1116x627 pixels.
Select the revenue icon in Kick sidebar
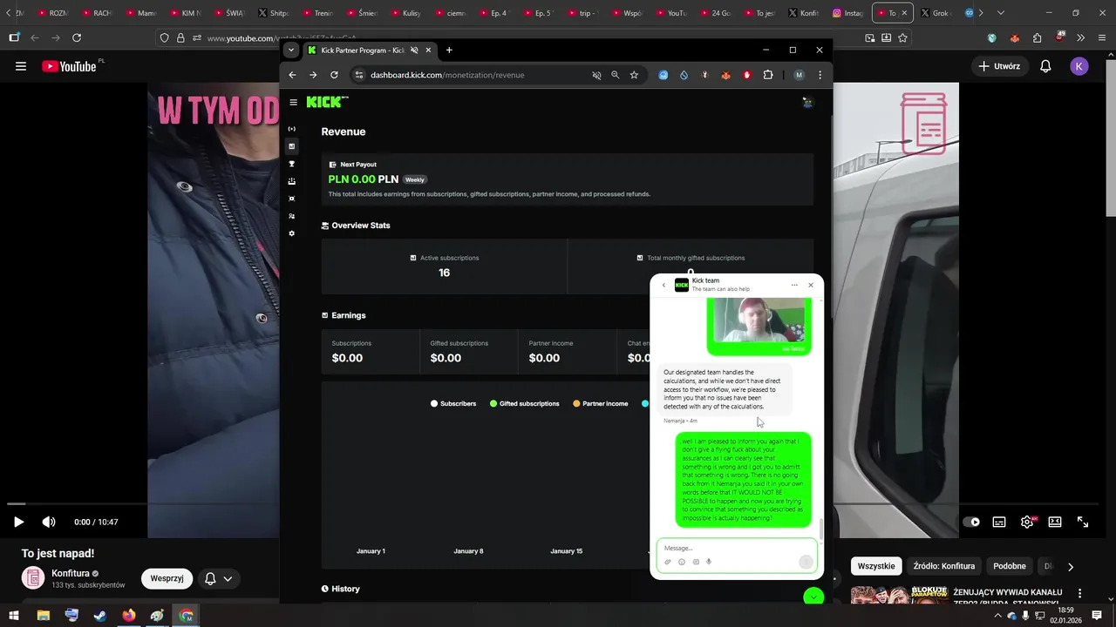[292, 146]
